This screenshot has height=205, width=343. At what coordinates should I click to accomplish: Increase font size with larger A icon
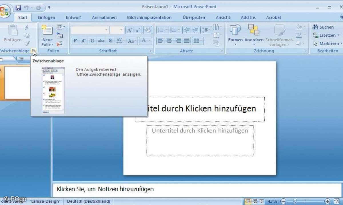click(x=129, y=30)
